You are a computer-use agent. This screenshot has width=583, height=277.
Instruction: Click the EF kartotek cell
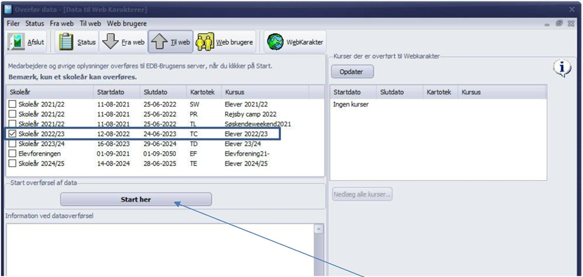coord(193,154)
